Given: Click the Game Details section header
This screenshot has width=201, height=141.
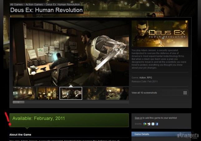Looking at the screenshot, I should (x=161, y=134).
